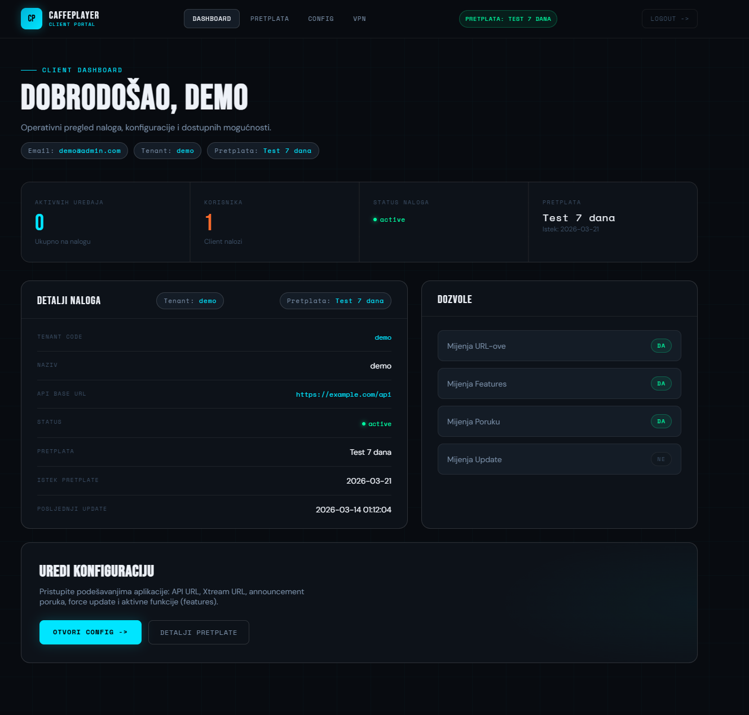Viewport: 749px width, 715px height.
Task: Open the Dashboard nav tab
Action: point(212,19)
